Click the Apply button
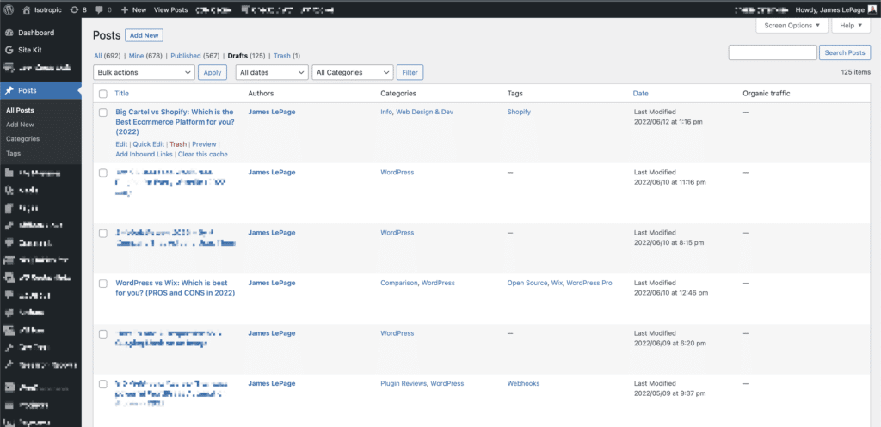The width and height of the screenshot is (881, 427). point(213,72)
